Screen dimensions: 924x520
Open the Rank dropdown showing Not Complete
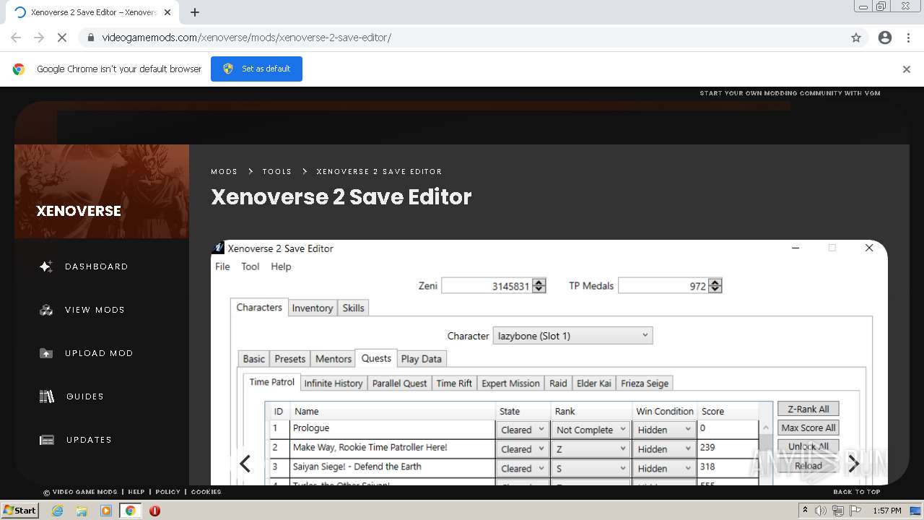(591, 430)
